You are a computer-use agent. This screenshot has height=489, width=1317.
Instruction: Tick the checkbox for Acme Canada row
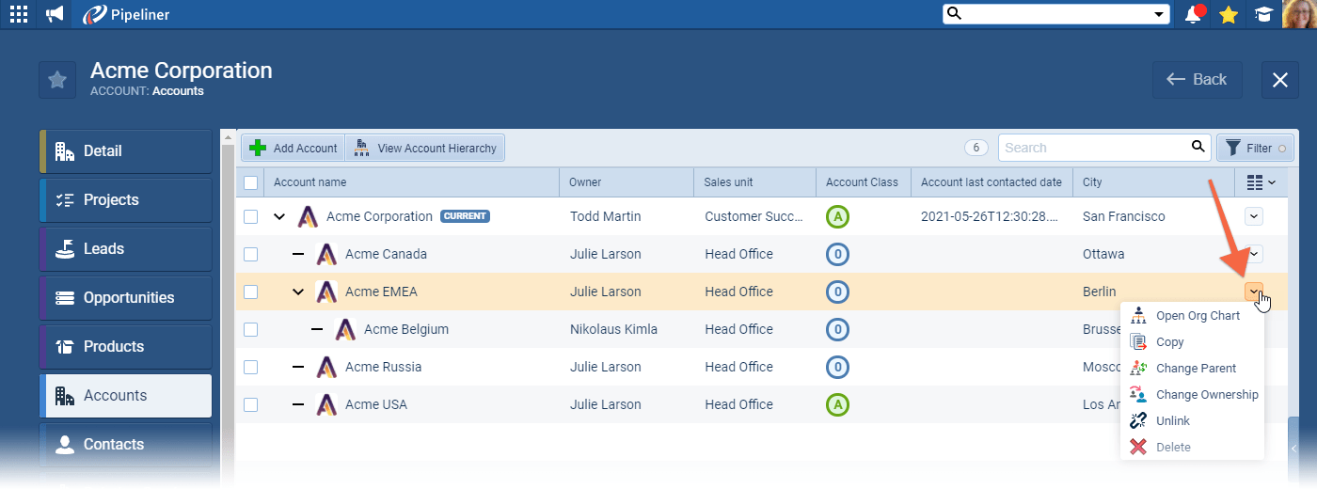click(x=250, y=254)
